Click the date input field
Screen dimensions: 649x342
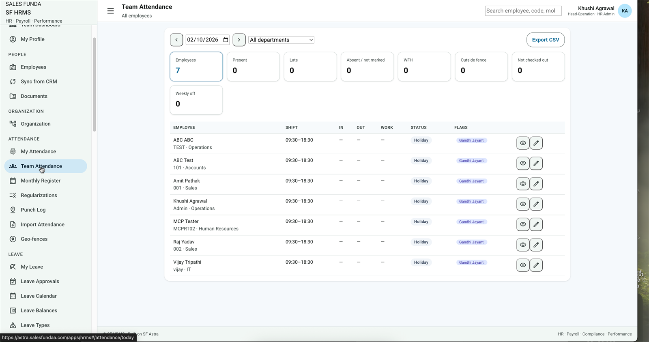coord(208,40)
